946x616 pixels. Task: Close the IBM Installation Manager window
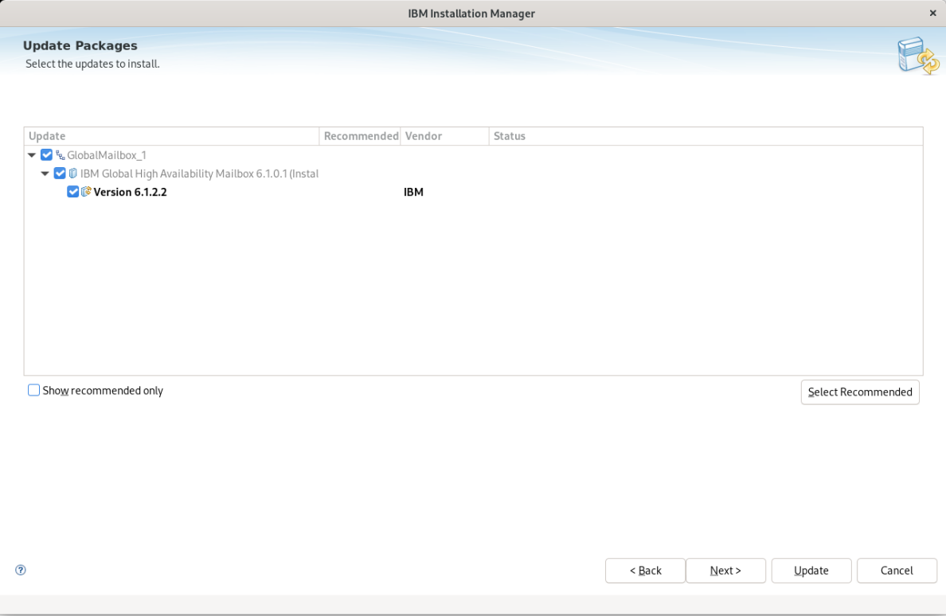point(932,14)
